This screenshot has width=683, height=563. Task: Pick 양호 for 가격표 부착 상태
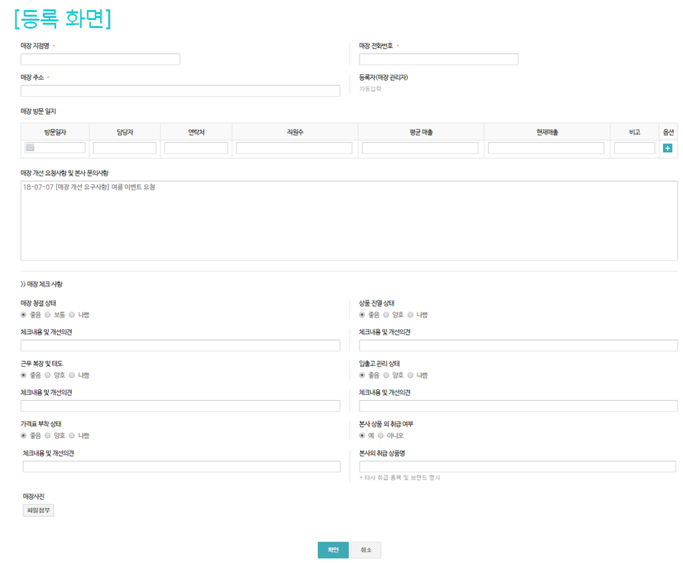coord(48,435)
